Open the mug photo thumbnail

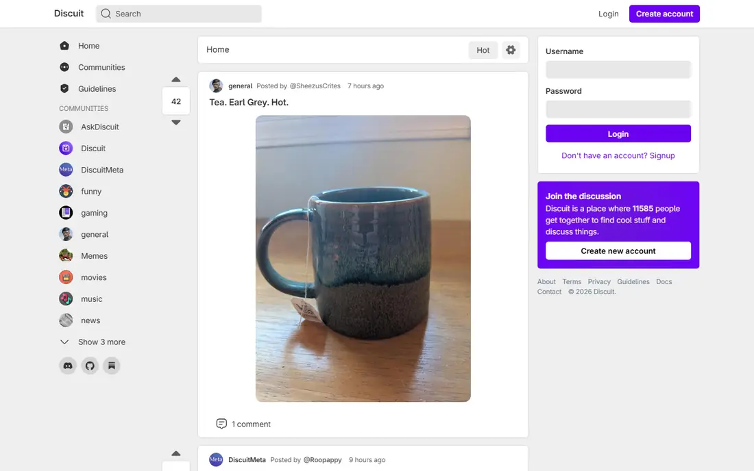tap(363, 258)
